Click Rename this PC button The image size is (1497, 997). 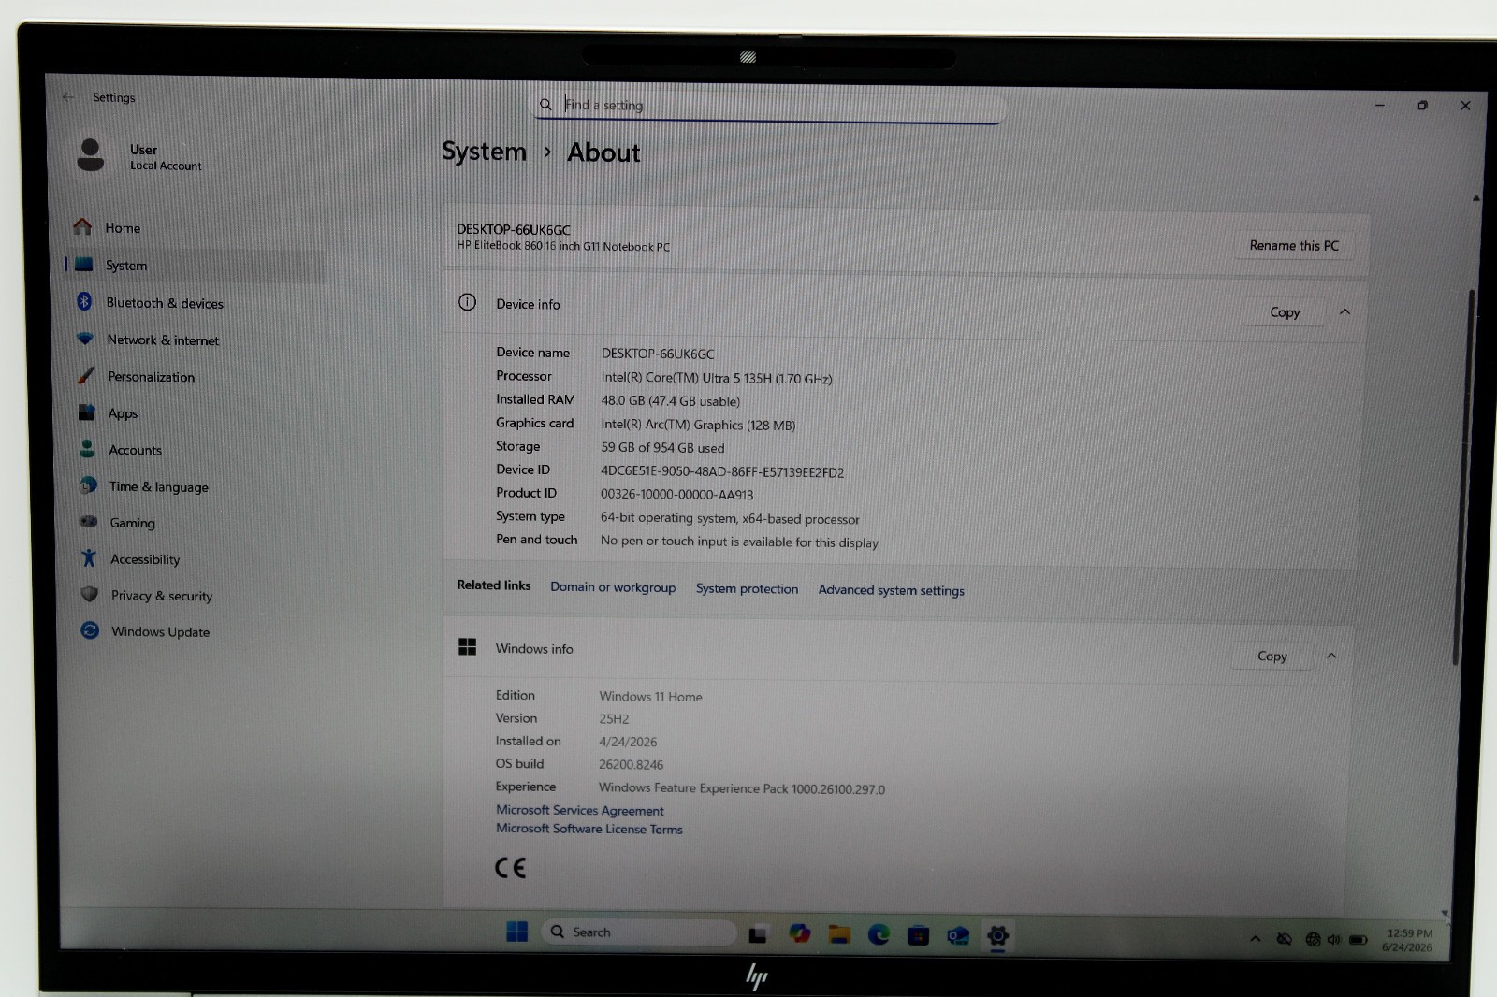coord(1294,246)
